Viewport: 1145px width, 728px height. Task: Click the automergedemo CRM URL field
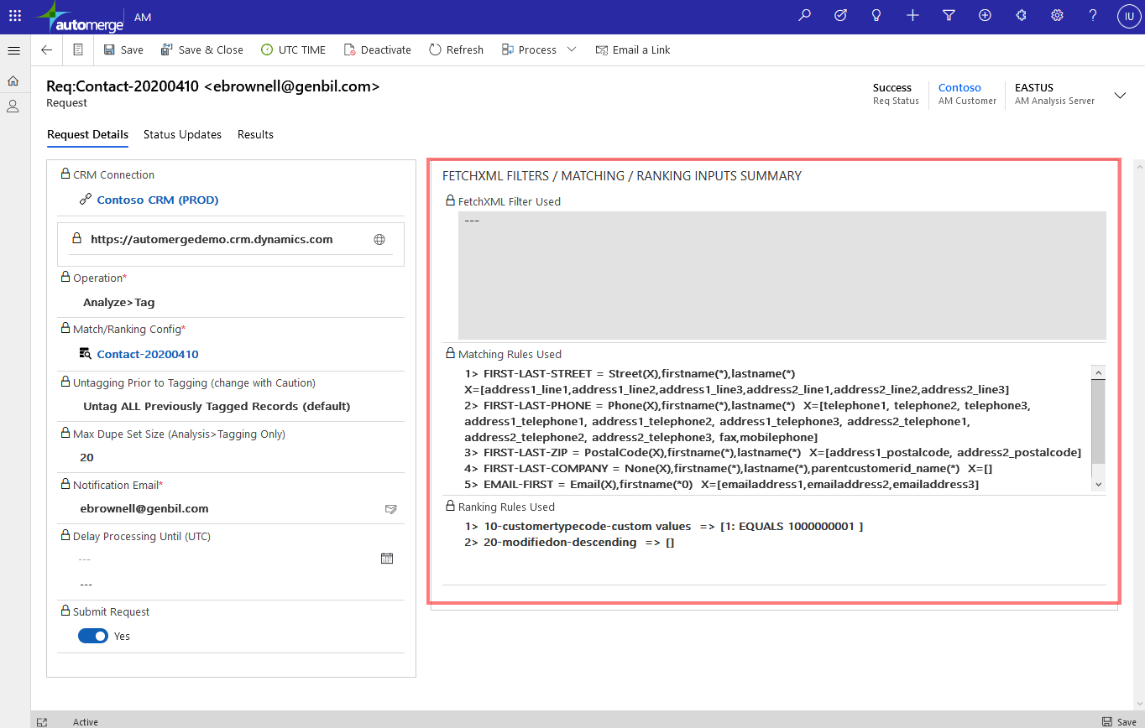click(212, 239)
